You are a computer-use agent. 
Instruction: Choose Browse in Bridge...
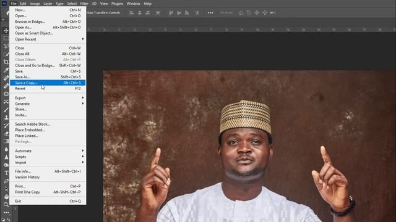(x=48, y=22)
